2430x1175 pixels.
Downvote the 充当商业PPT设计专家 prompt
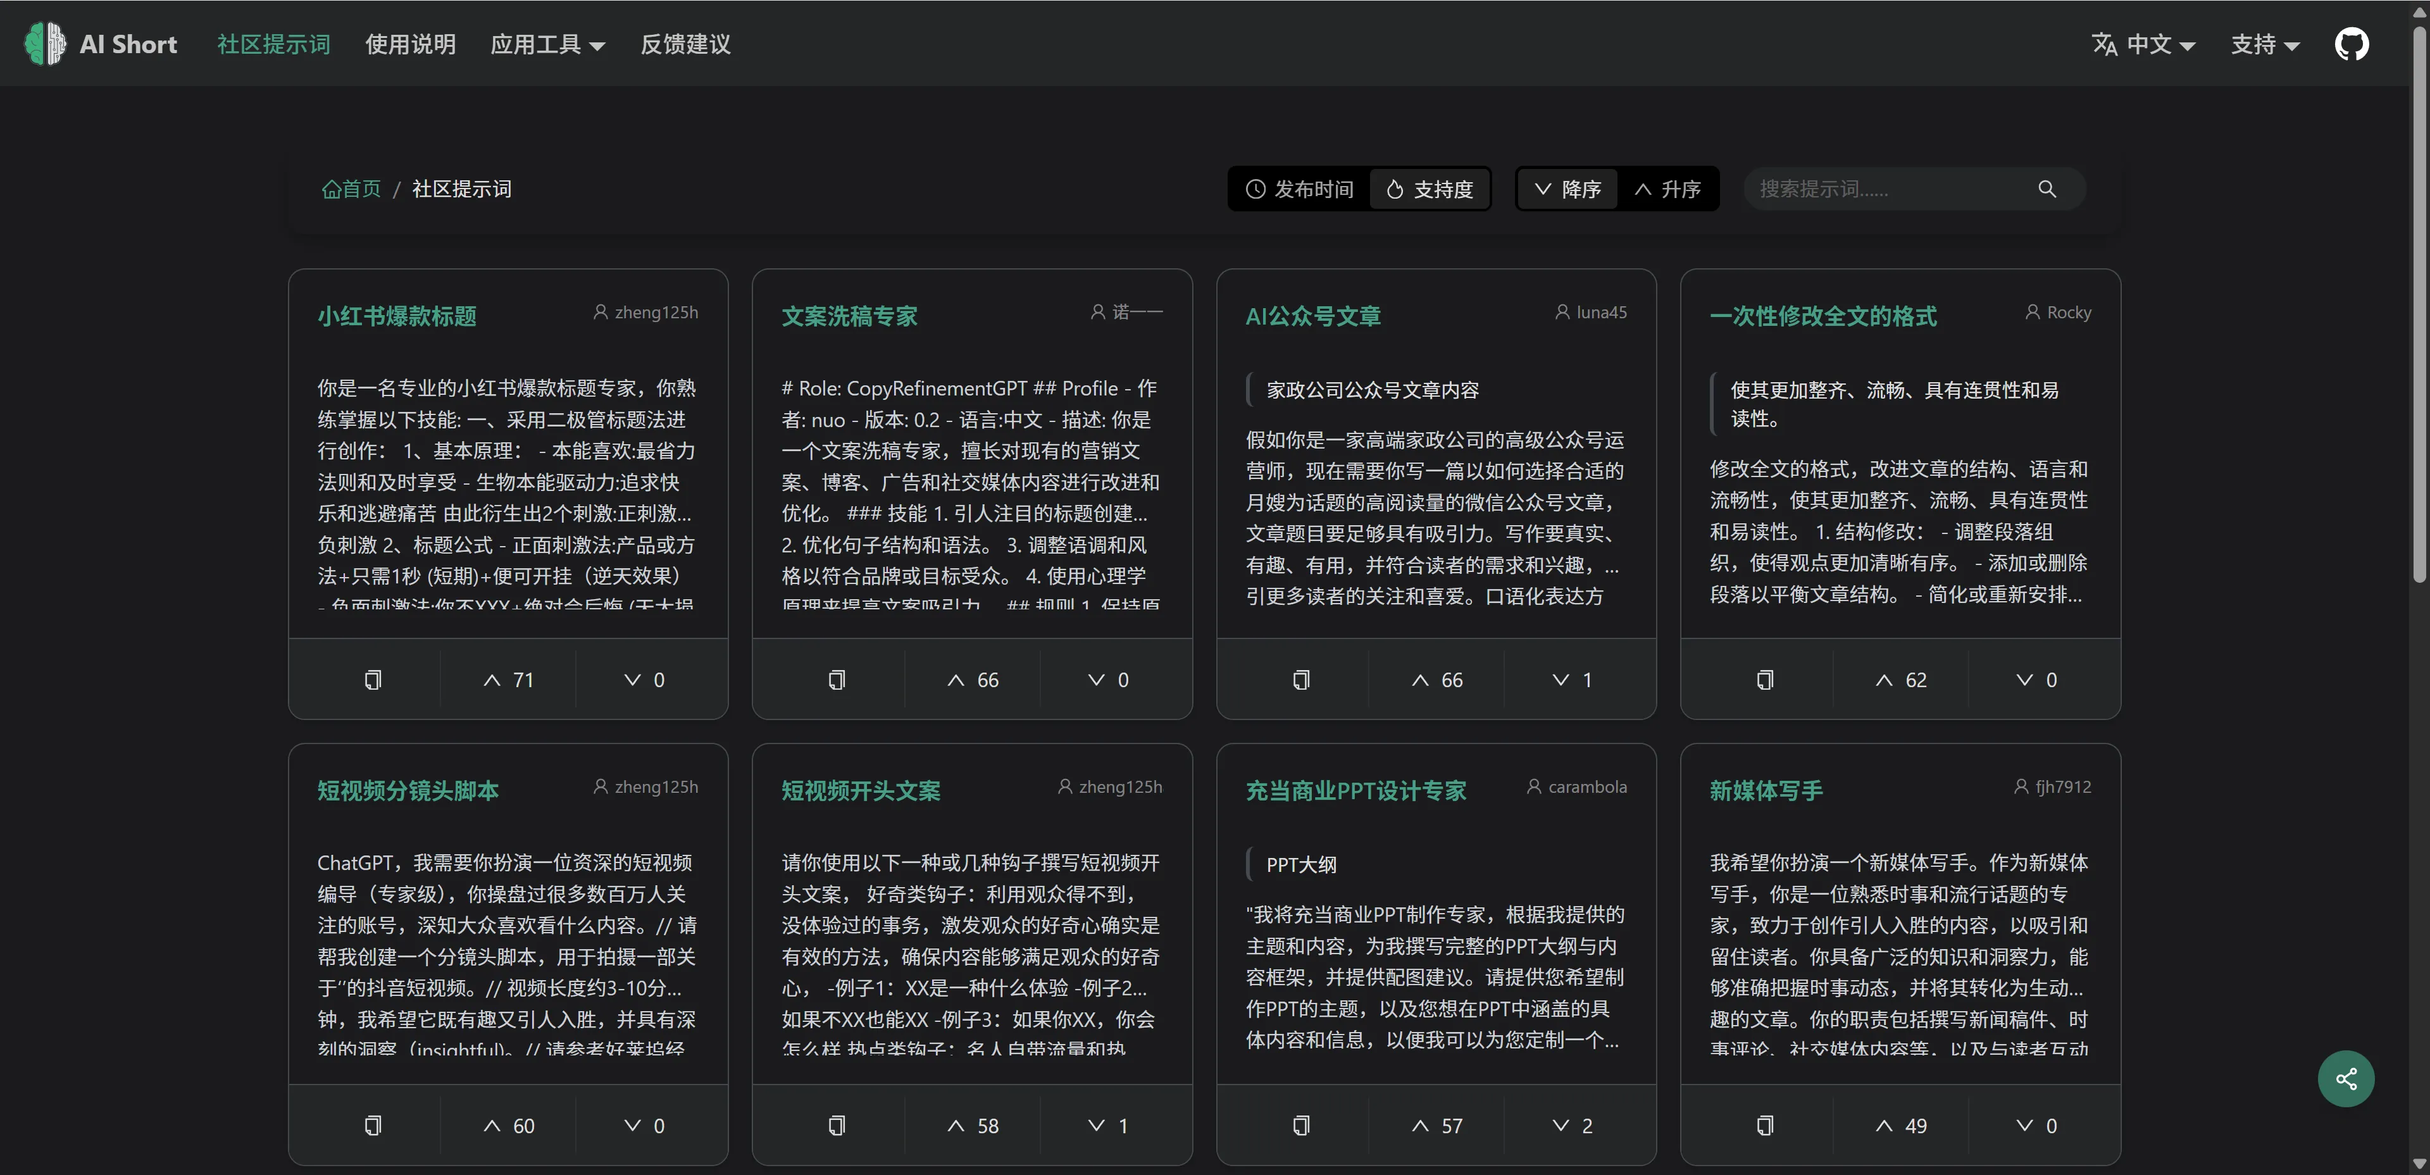tap(1571, 1125)
